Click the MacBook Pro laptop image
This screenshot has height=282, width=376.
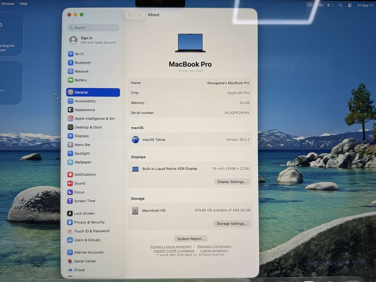coord(190,43)
